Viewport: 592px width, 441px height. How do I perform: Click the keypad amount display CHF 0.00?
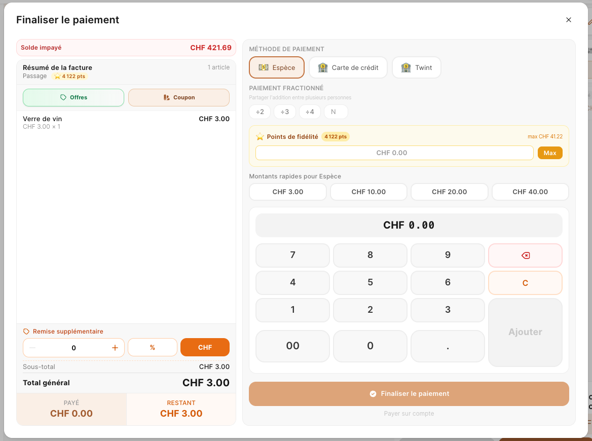click(409, 225)
